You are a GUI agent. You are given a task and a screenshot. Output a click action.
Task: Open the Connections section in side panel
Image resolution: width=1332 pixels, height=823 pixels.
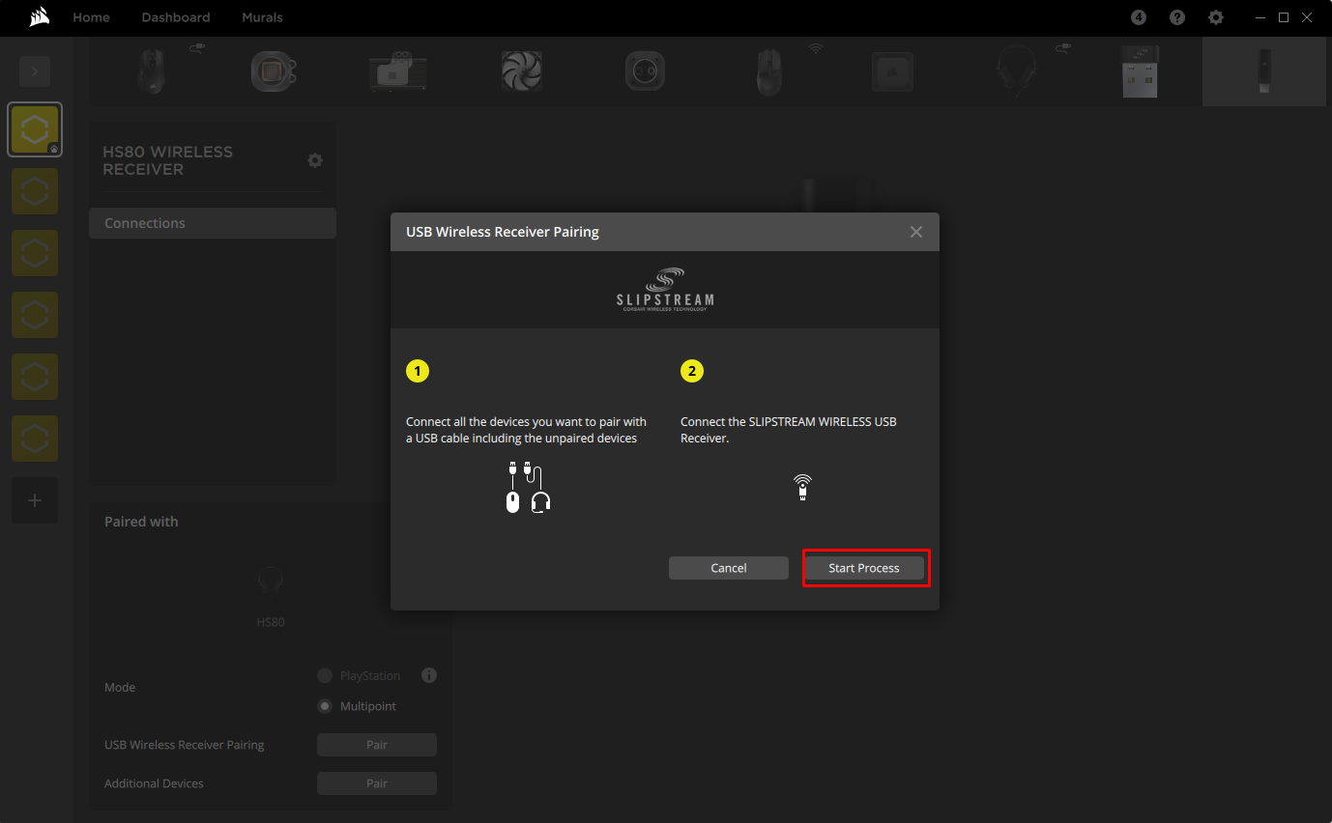(x=213, y=223)
